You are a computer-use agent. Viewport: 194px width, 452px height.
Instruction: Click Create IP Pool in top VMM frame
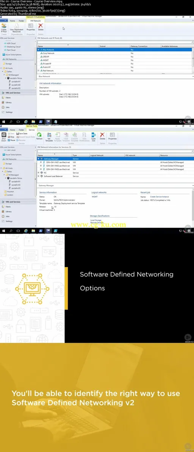click(x=4, y=28)
